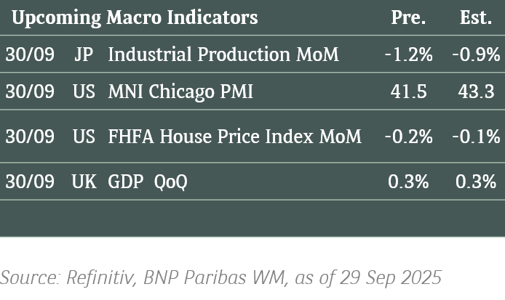
Task: Select the MNI Chicago PMI indicator
Action: [x=180, y=92]
